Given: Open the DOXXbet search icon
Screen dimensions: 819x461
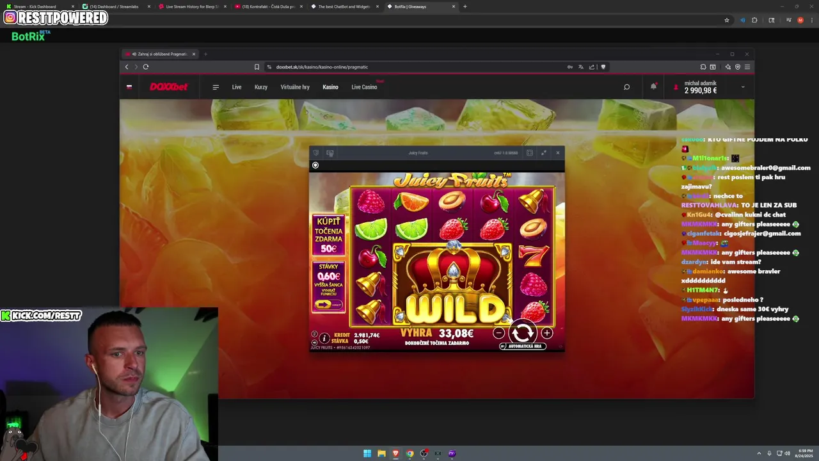Looking at the screenshot, I should [x=626, y=87].
